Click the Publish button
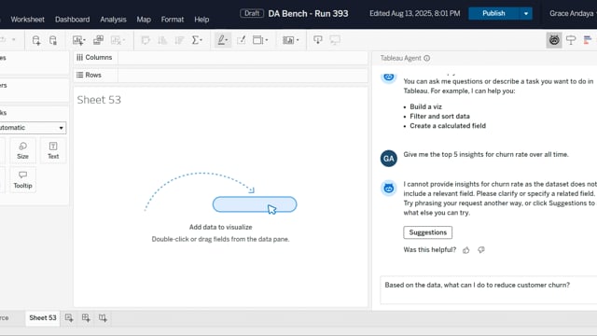Image resolution: width=597 pixels, height=336 pixels. coord(493,14)
